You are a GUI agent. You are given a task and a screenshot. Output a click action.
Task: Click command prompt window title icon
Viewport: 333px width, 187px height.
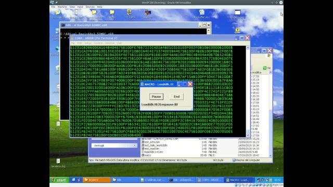pyautogui.click(x=63, y=25)
